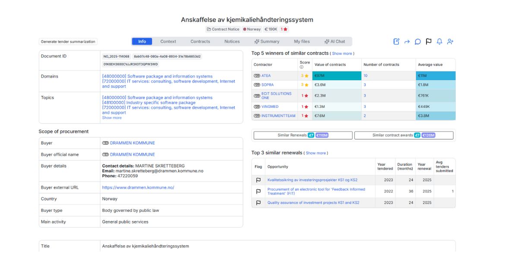
Task: Click the share arrow icon
Action: pyautogui.click(x=407, y=41)
